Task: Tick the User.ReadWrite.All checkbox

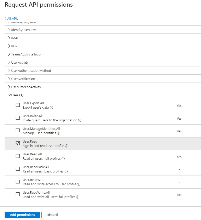Action: [18, 194]
